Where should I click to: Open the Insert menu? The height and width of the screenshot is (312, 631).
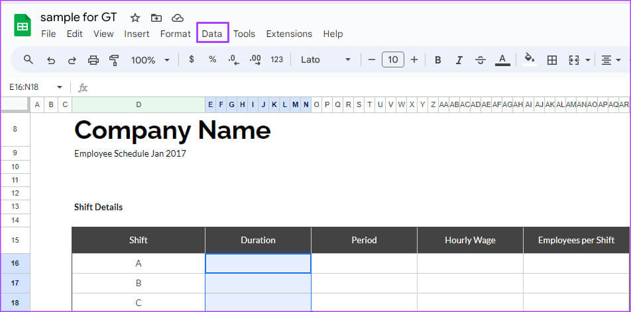tap(137, 34)
